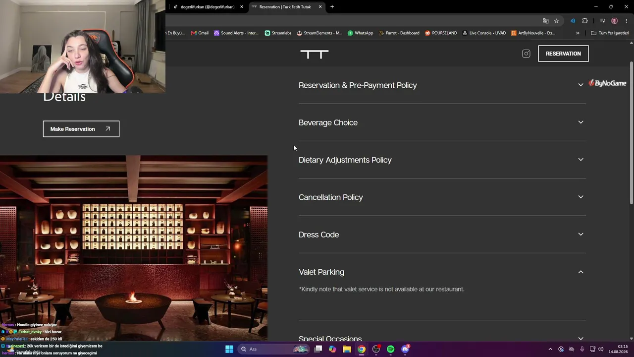Open the browser extensions puzzle icon
This screenshot has width=634, height=357.
[x=585, y=21]
